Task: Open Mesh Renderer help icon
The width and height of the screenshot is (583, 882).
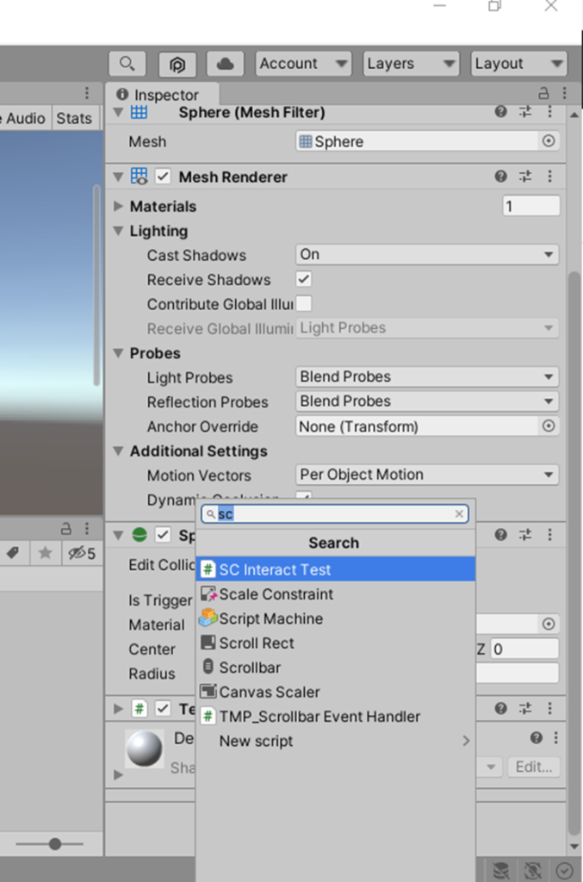Action: tap(500, 177)
